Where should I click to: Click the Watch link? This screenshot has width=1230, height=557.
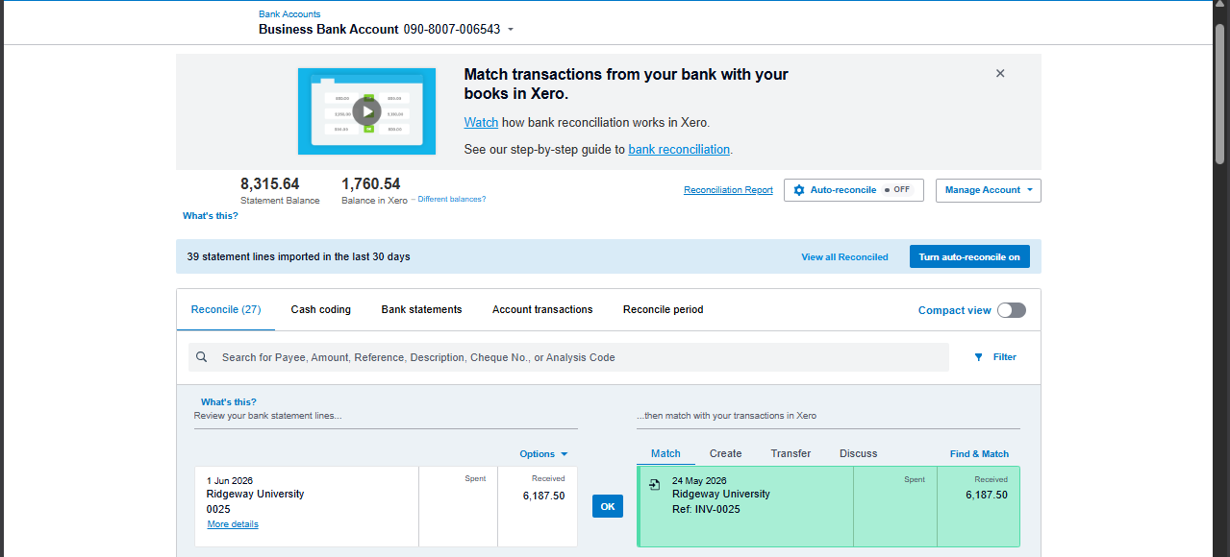pyautogui.click(x=481, y=123)
